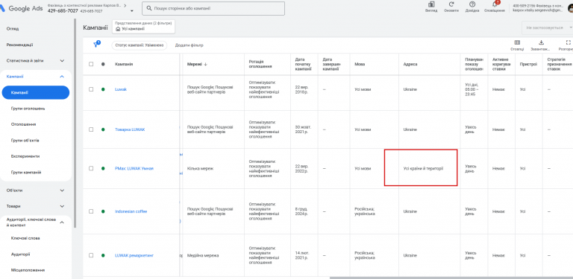
Task: Open the Вигляд appearance icon
Action: (431, 4)
